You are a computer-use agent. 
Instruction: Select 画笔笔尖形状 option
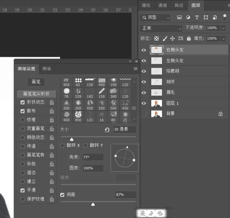(x=36, y=93)
